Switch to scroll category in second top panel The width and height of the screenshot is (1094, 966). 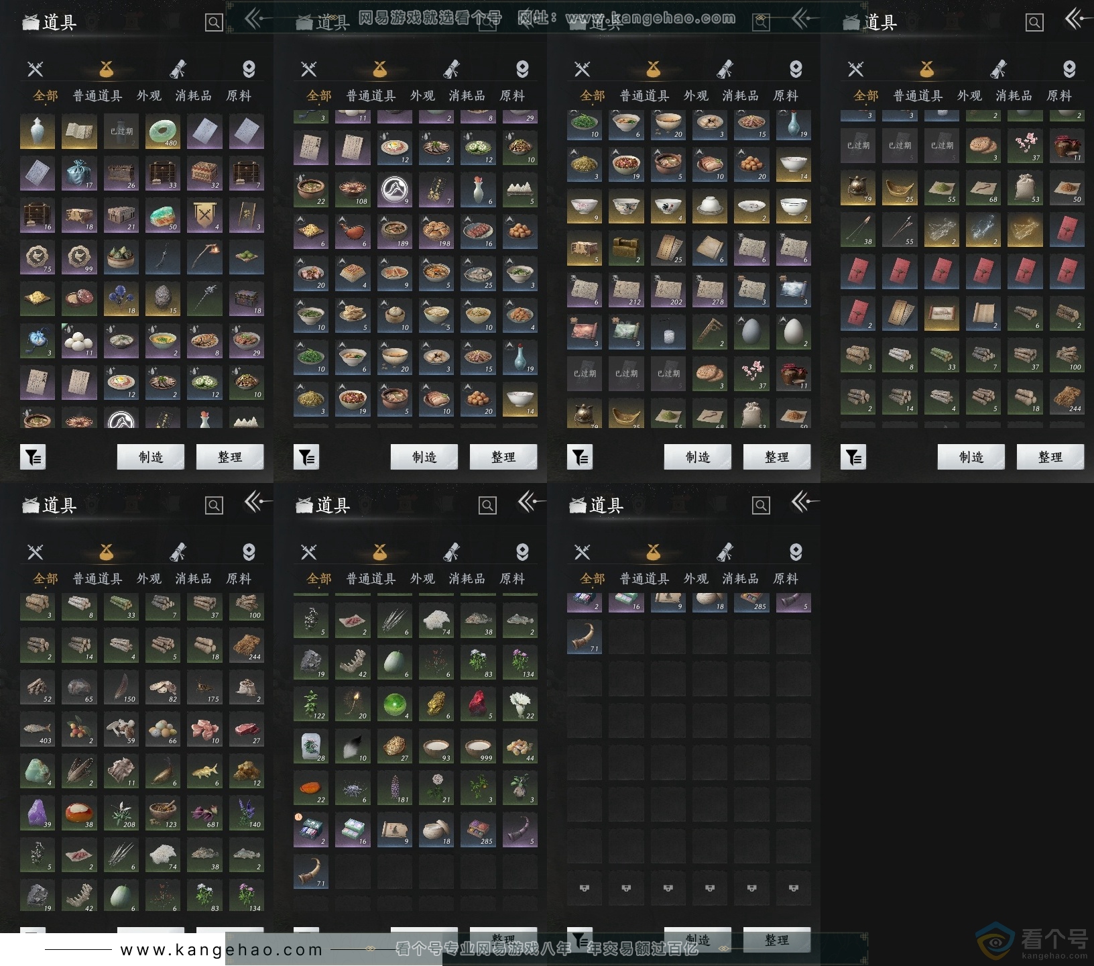451,68
